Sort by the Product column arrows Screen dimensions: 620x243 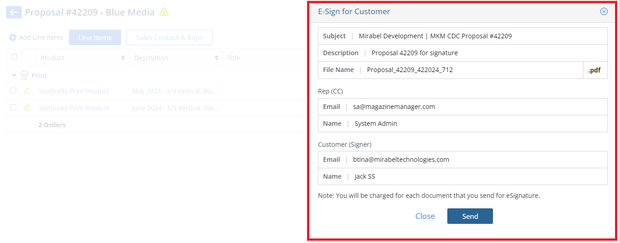123,58
